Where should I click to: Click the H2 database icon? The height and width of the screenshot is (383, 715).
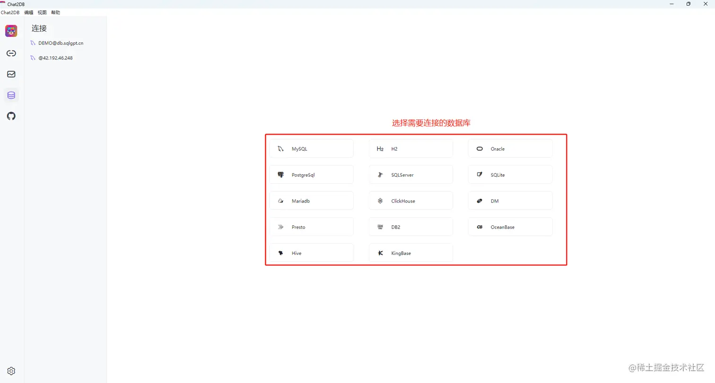pyautogui.click(x=380, y=149)
